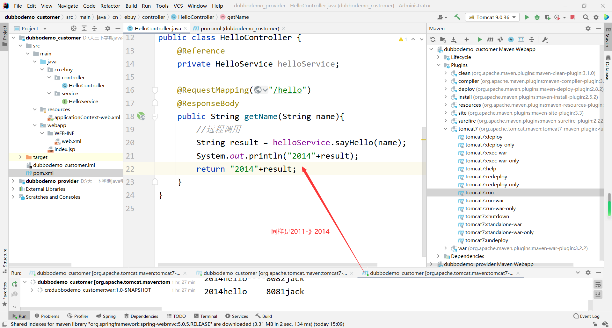Image resolution: width=612 pixels, height=328 pixels.
Task: Open the Terminal tool window
Action: pos(206,316)
